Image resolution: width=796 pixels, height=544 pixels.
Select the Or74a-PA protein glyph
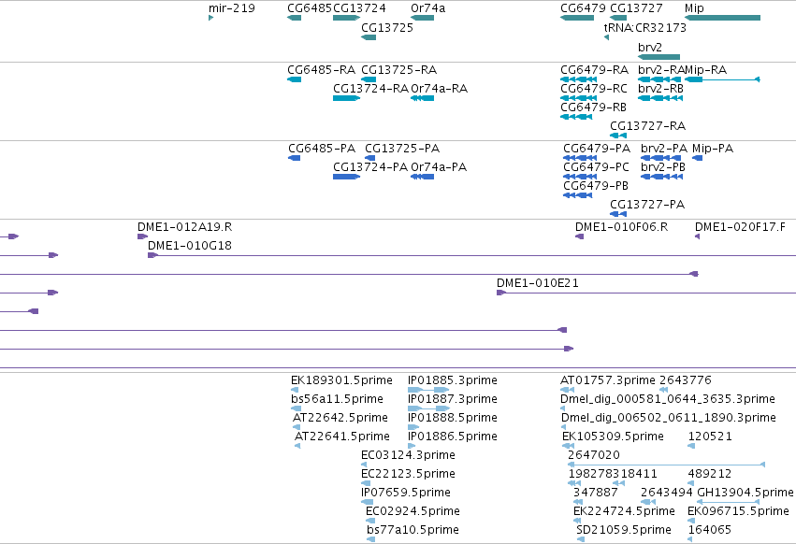423,177
